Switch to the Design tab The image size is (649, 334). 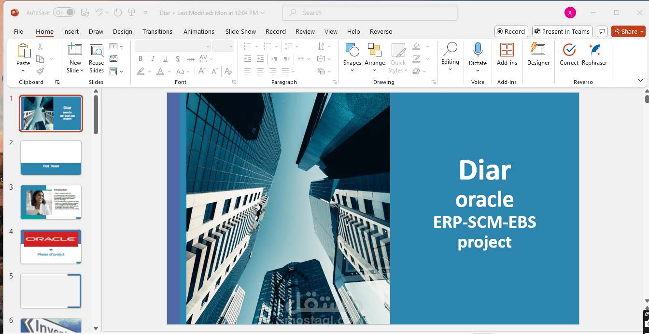click(x=123, y=31)
